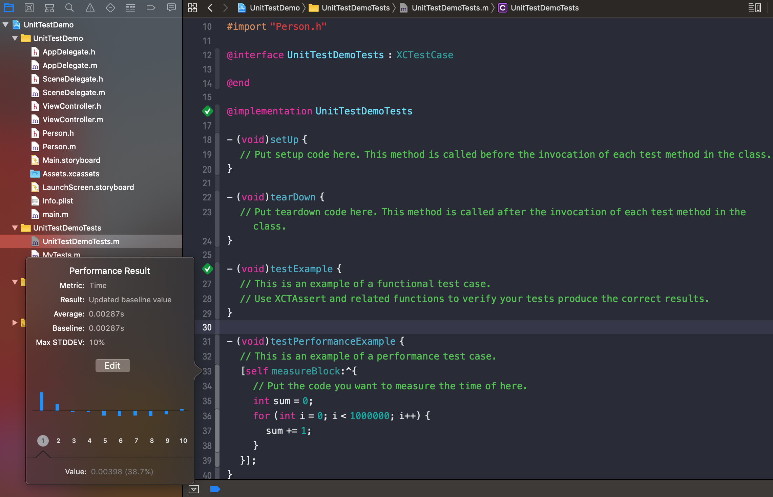The image size is (773, 497).
Task: Toggle the blue breakpoint activation icon
Action: tap(215, 489)
